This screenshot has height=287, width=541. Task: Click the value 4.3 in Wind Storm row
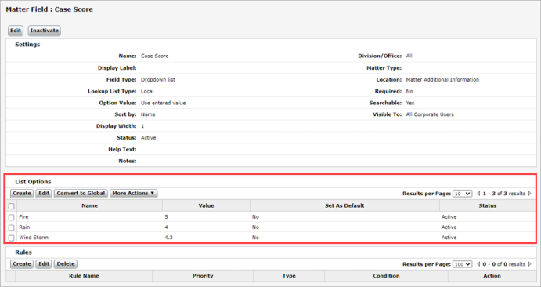tap(168, 238)
